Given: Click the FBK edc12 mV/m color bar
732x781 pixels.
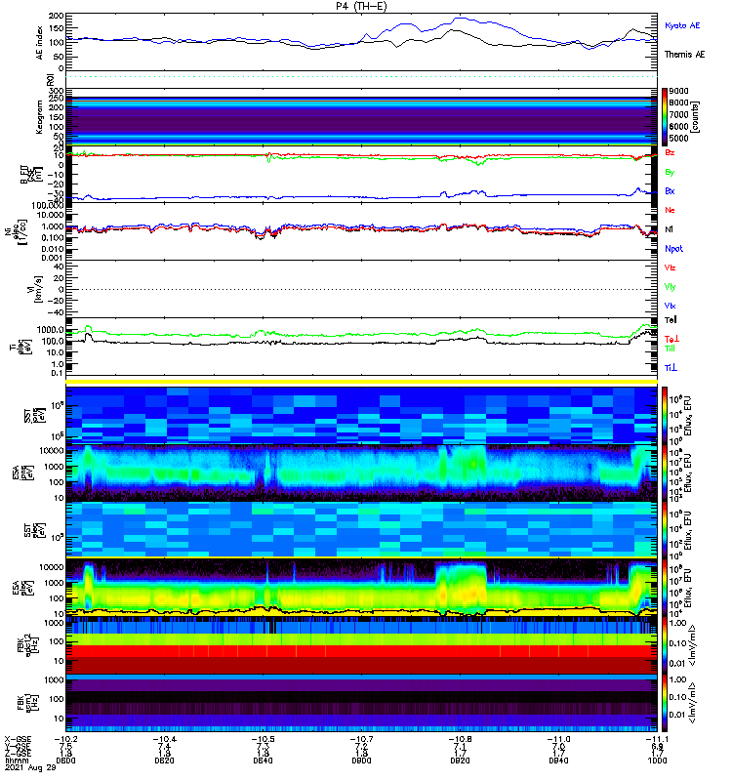Looking at the screenshot, I should click(665, 645).
